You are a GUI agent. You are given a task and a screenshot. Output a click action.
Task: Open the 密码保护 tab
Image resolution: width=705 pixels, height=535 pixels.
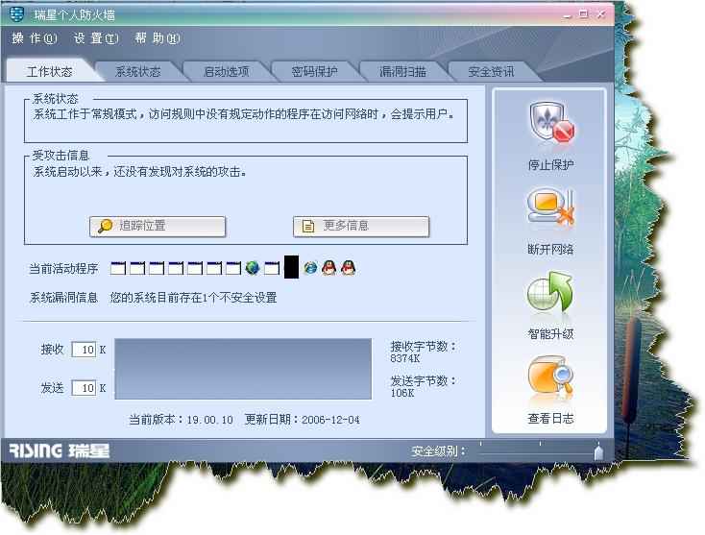click(x=314, y=71)
